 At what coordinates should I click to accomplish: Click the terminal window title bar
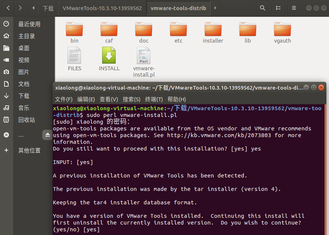(x=179, y=88)
